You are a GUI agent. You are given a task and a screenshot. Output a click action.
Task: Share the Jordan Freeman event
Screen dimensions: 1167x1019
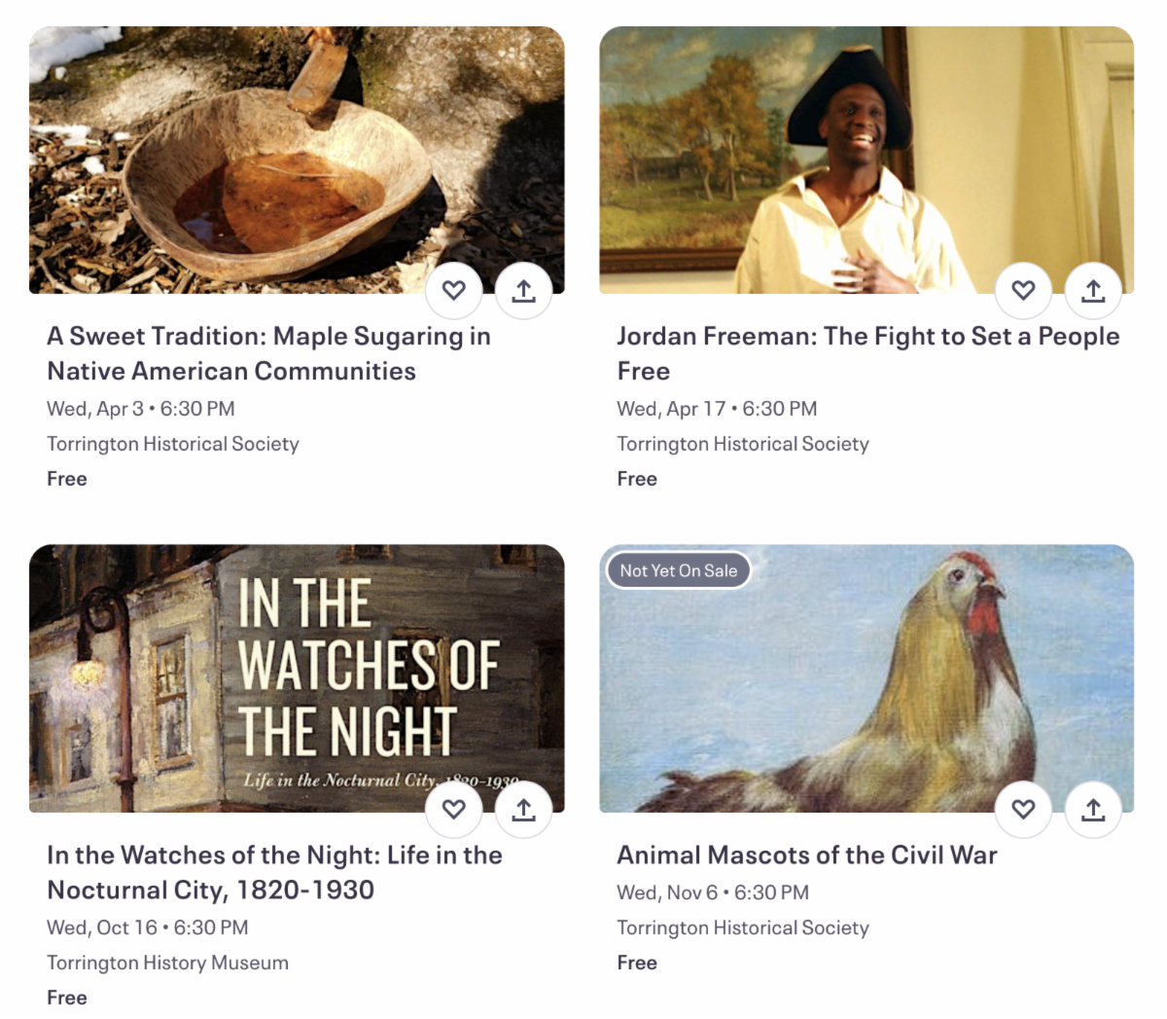(x=1094, y=290)
